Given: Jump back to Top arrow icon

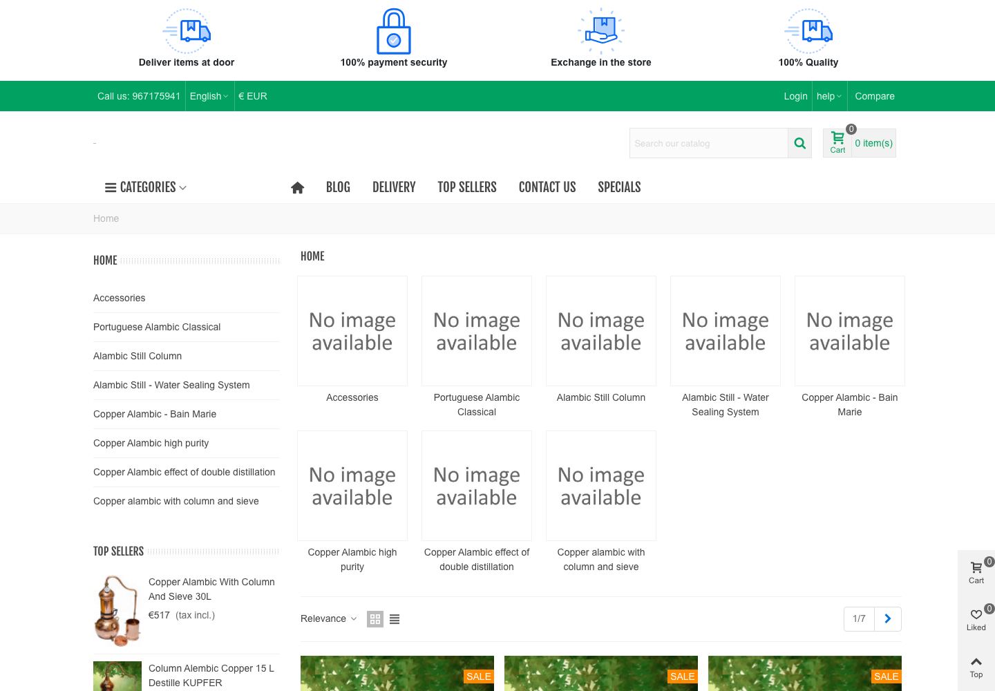Looking at the screenshot, I should coord(976,668).
